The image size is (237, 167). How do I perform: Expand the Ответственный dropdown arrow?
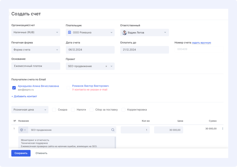pyautogui.click(x=165, y=33)
